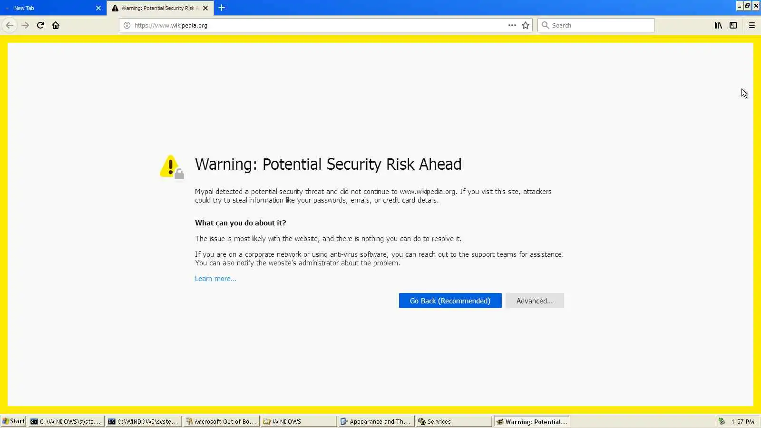761x428 pixels.
Task: Switch to first C:\WINDOWS\syste... taskbar window
Action: click(66, 421)
